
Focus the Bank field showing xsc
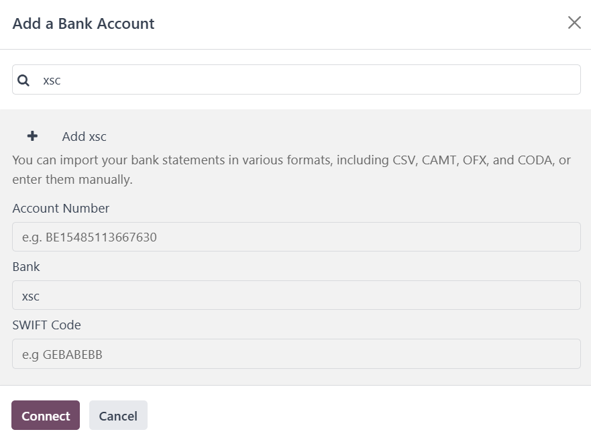pos(296,295)
